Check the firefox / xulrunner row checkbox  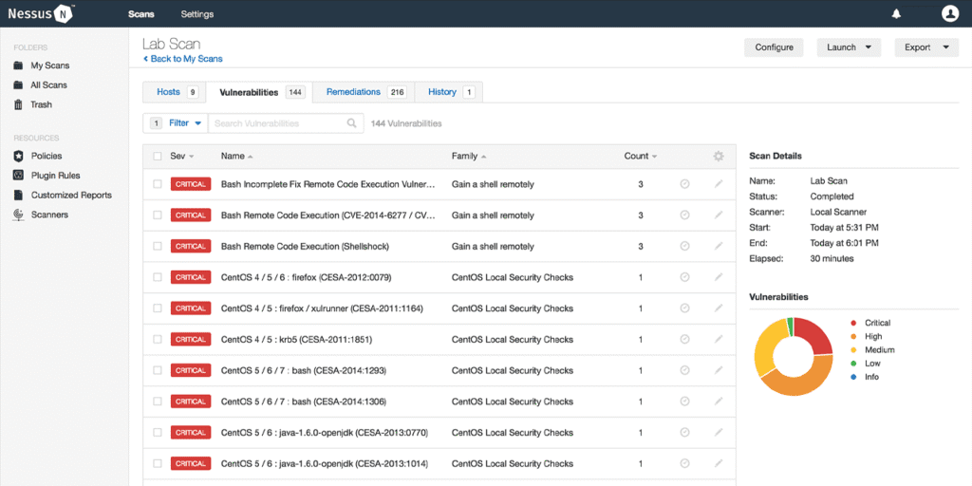coord(158,308)
